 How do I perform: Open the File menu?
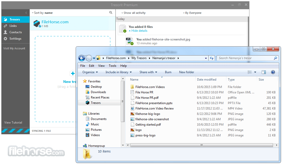pos(83,66)
